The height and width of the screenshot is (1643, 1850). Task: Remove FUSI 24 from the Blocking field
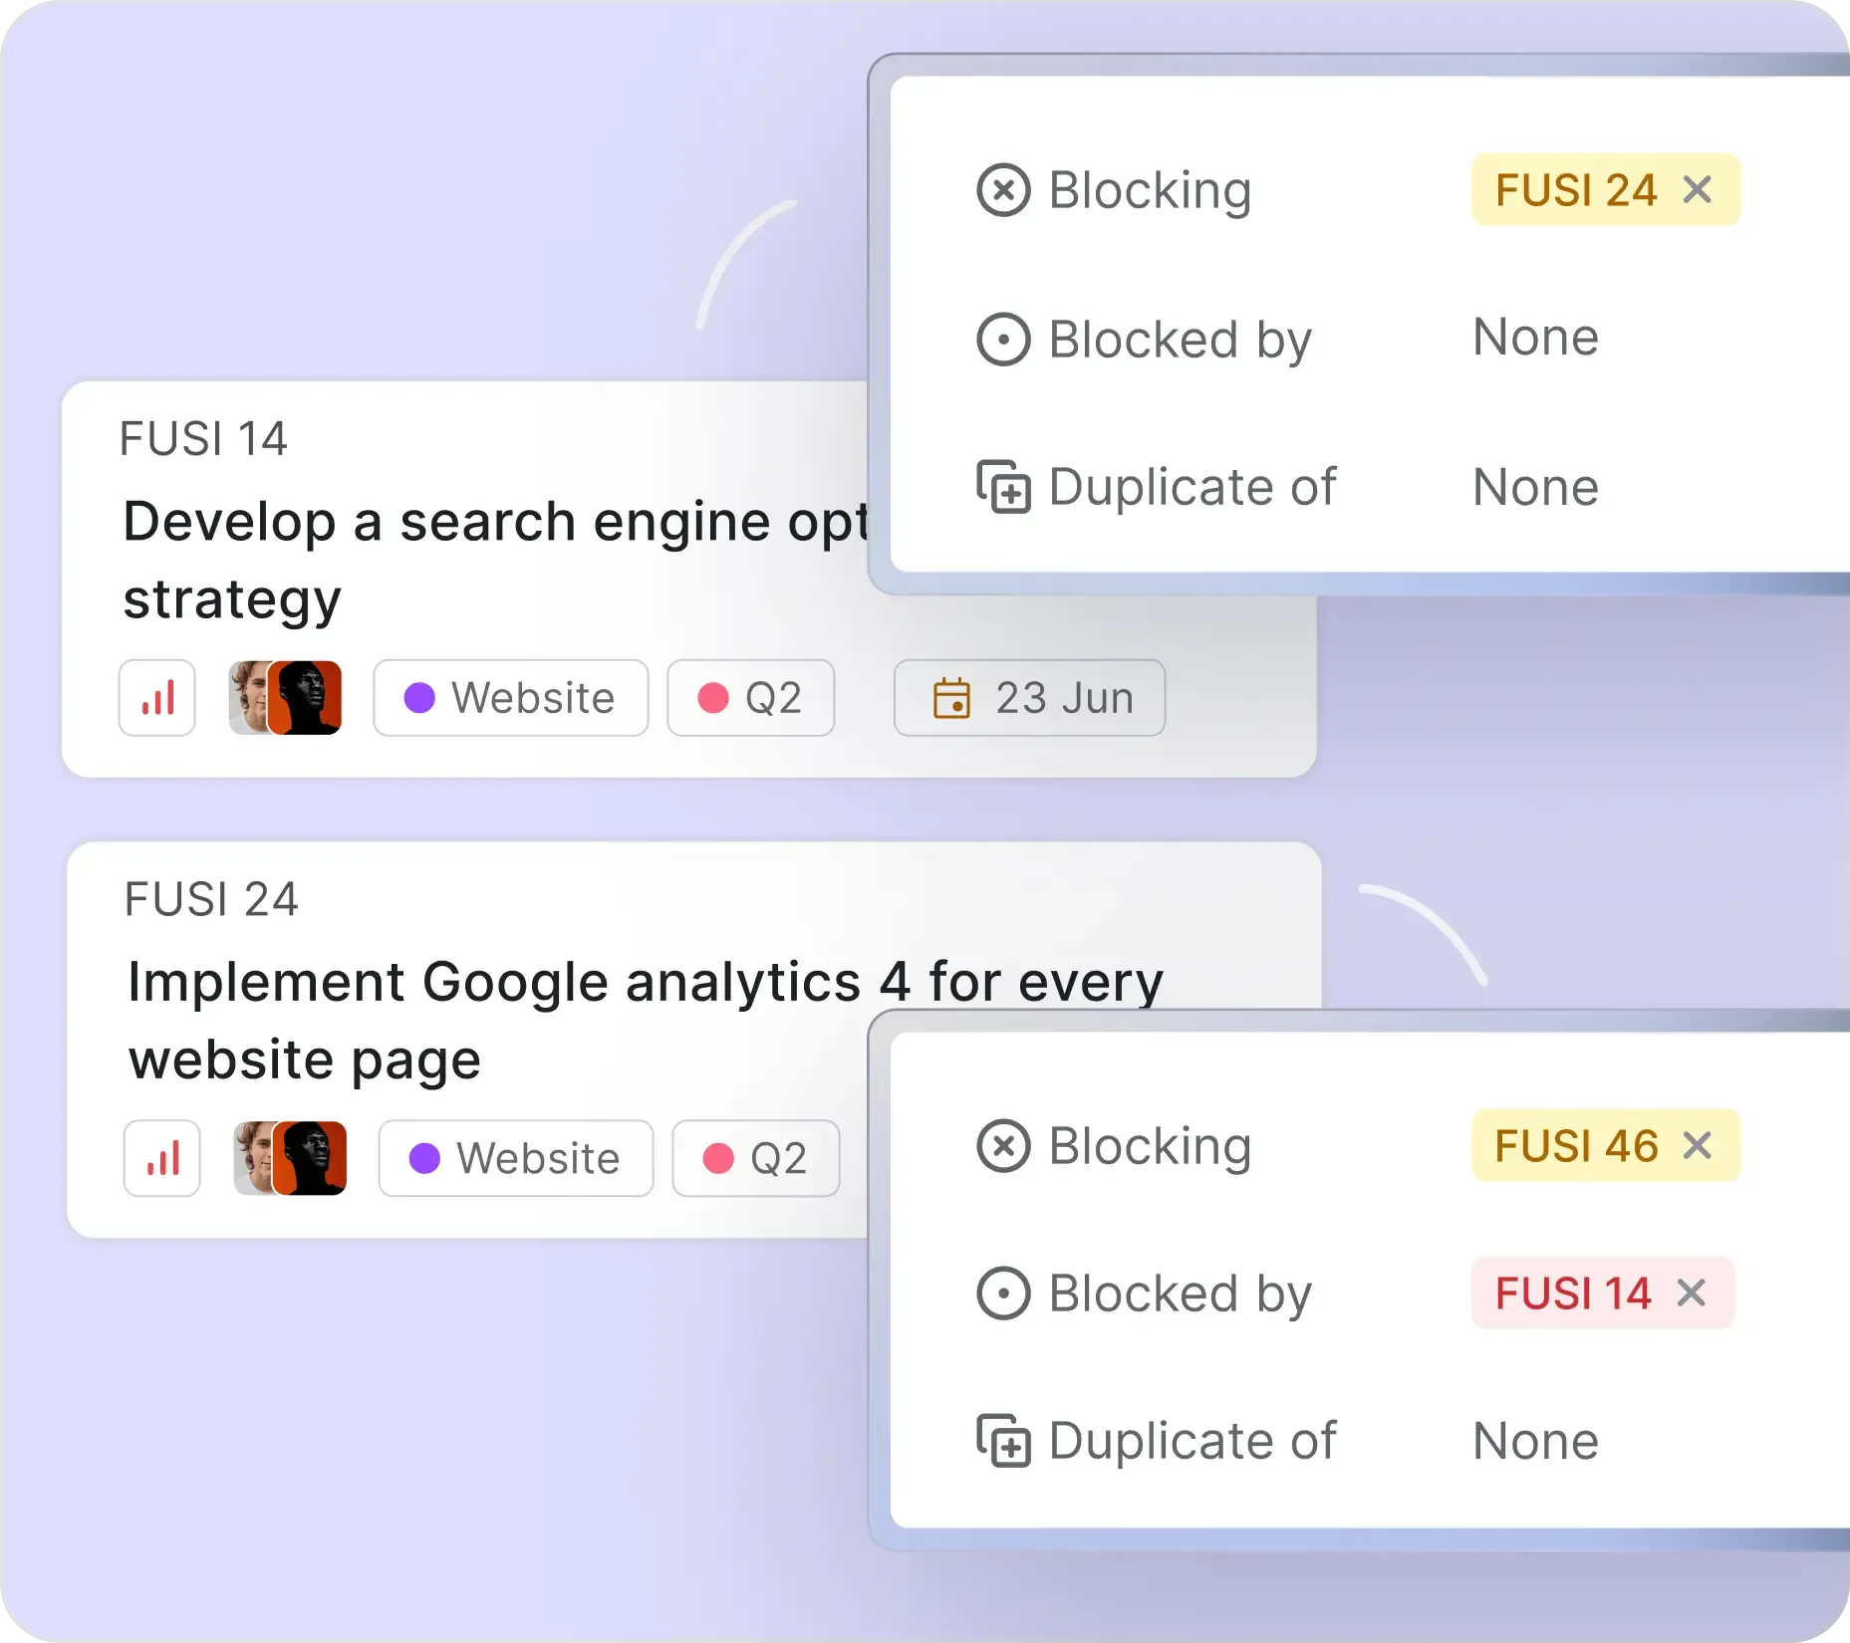(1698, 189)
